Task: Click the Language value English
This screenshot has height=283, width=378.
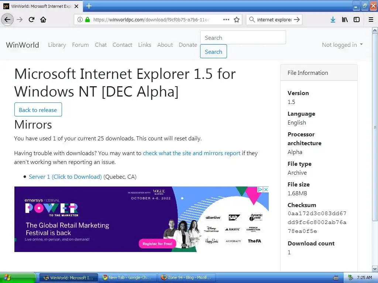Action: click(297, 123)
